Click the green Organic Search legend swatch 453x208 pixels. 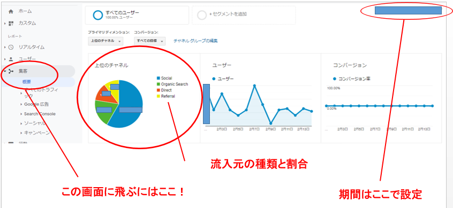158,84
